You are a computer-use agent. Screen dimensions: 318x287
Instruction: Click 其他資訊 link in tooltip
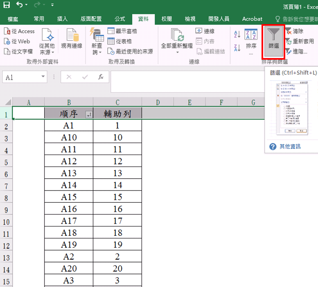tap(290, 146)
